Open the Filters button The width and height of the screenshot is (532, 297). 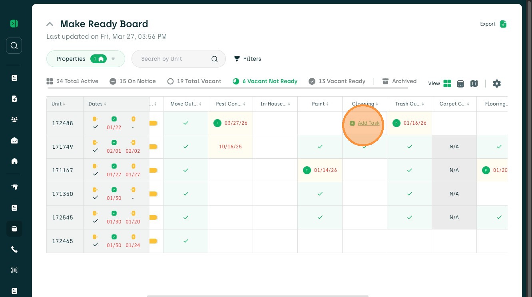pos(247,59)
